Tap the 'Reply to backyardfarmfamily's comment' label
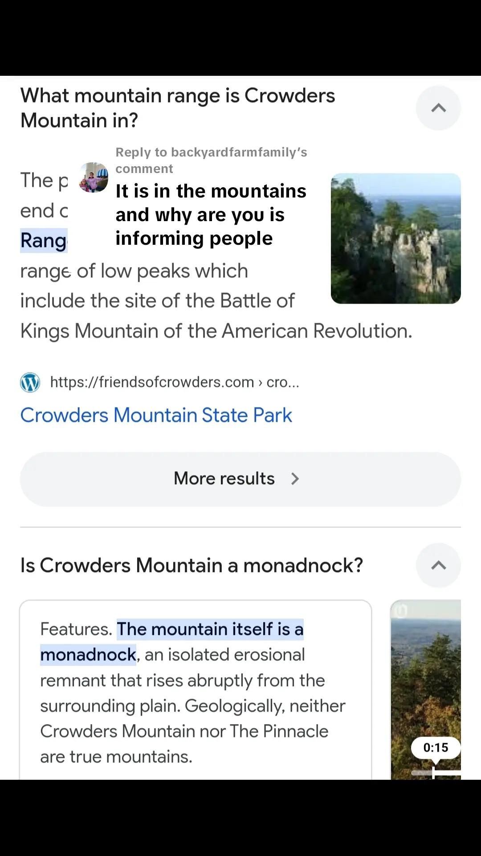 (211, 160)
